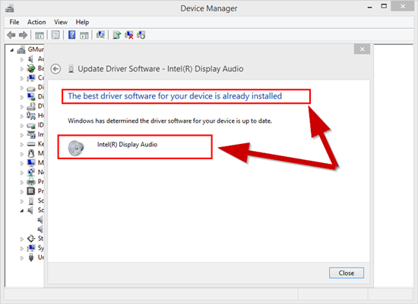Open the Help menu
Screen dimensions: 418x304
point(82,22)
